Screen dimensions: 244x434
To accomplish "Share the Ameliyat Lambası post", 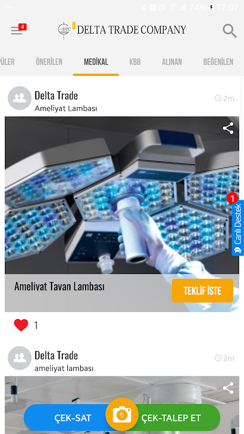I will click(228, 128).
